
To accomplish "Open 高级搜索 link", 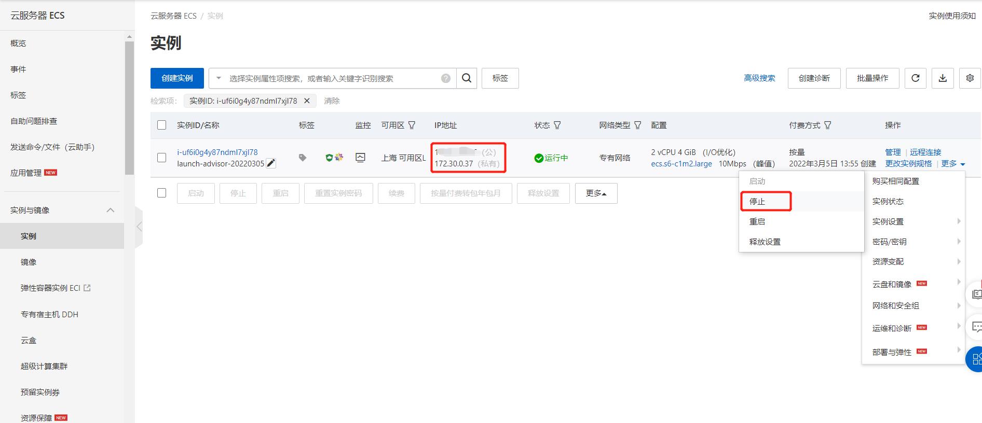I will click(759, 78).
